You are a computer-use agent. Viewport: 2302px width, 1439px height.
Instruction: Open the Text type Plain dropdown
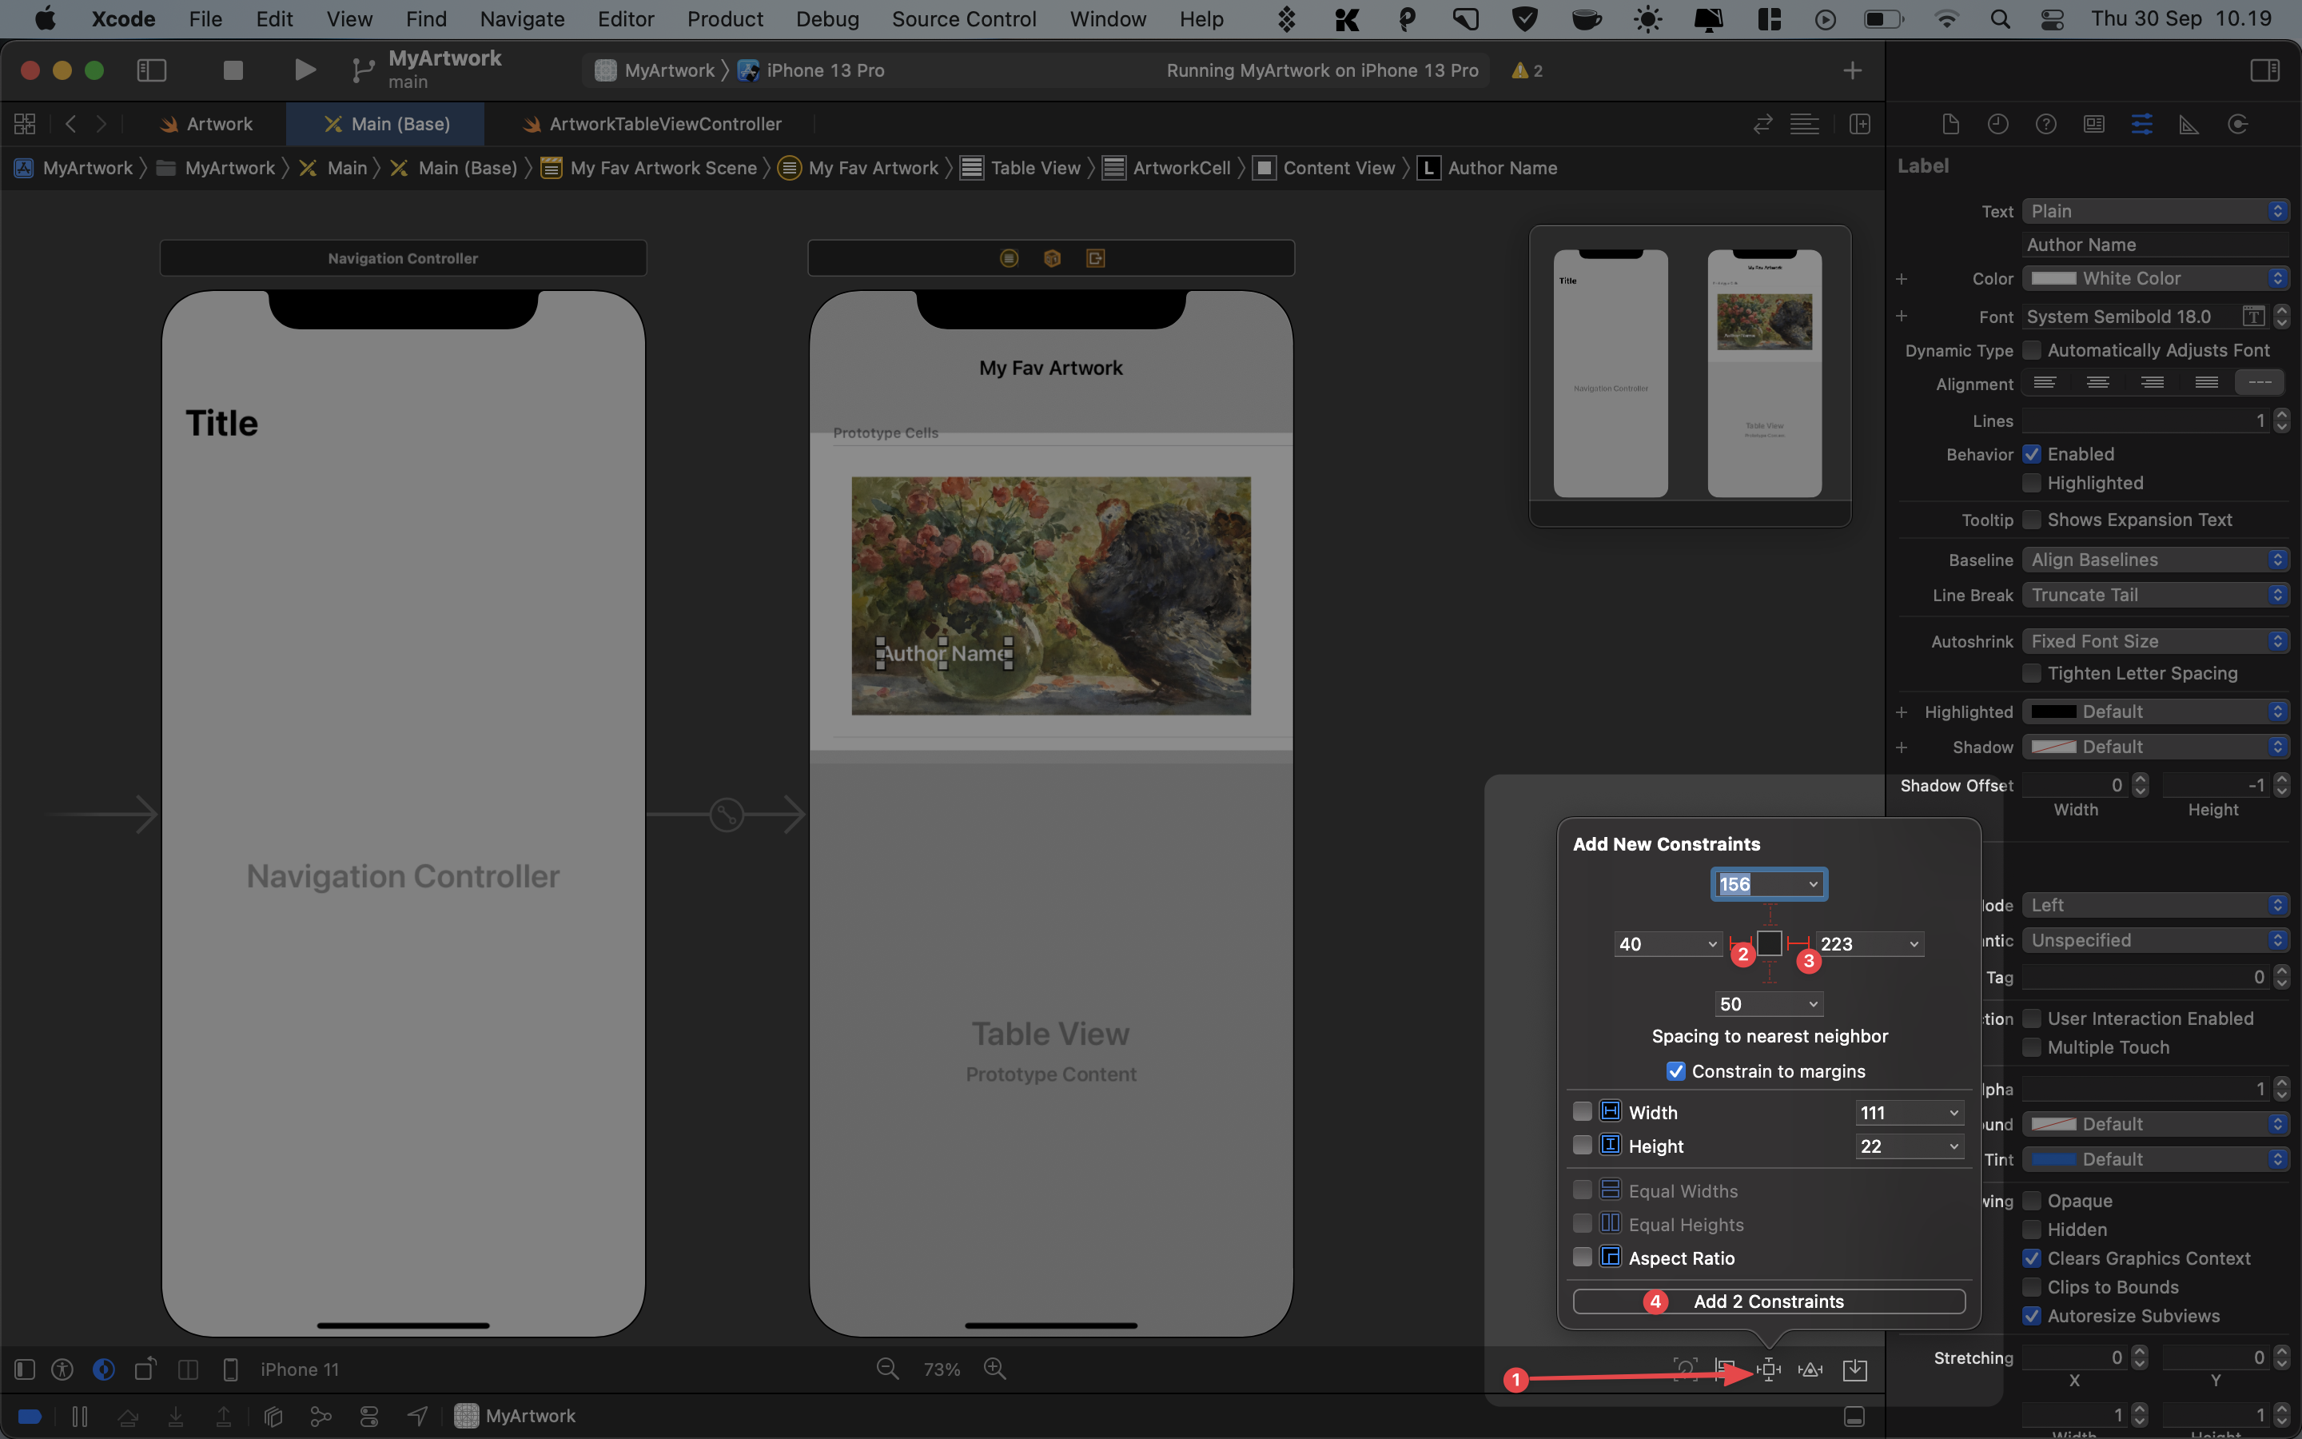2156,211
